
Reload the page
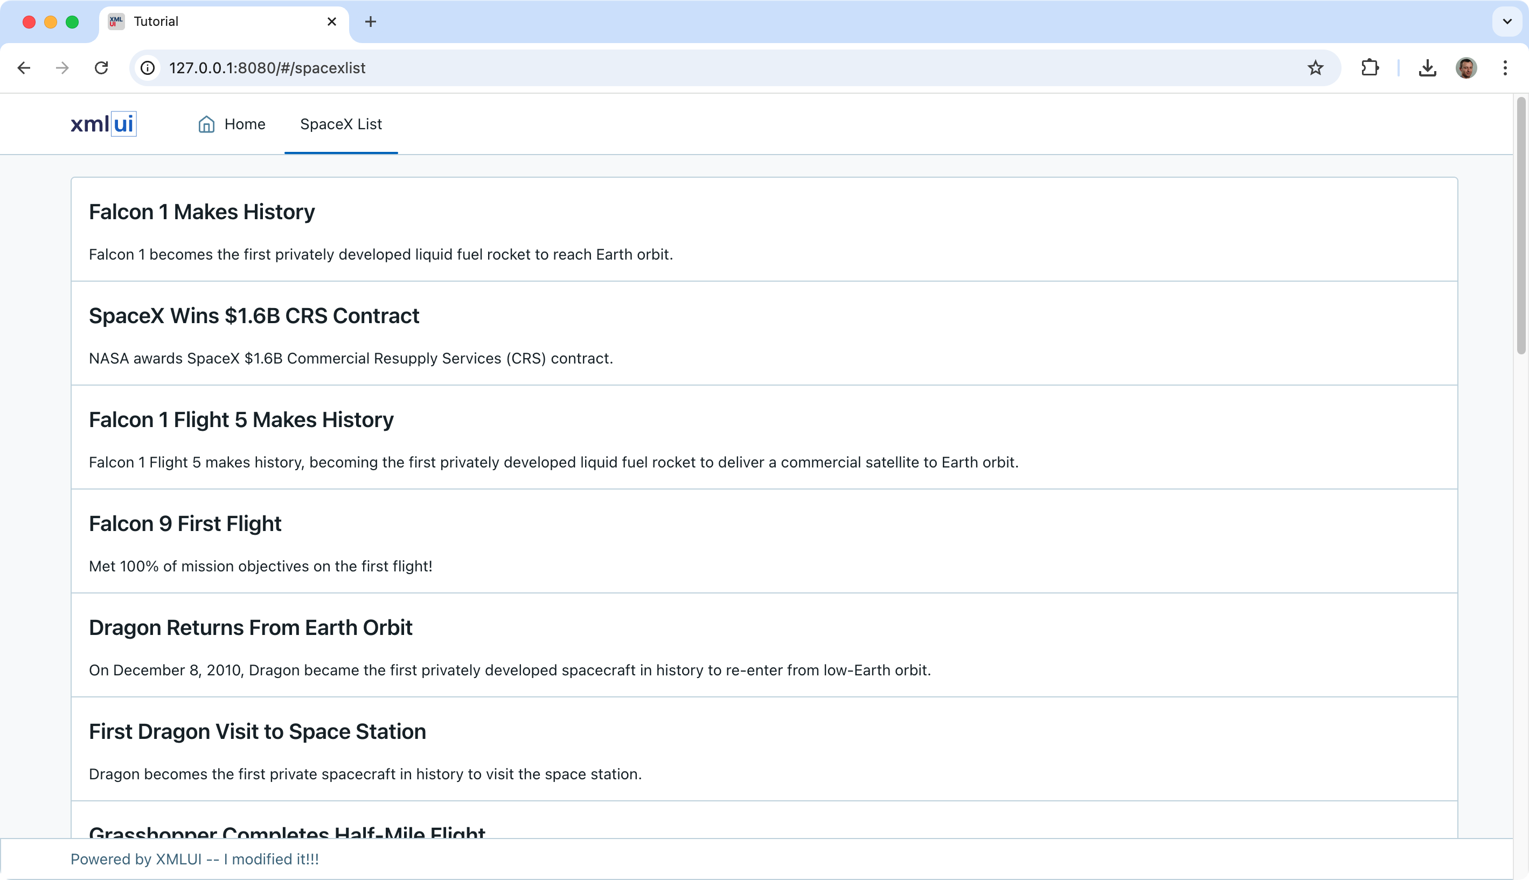coord(101,68)
